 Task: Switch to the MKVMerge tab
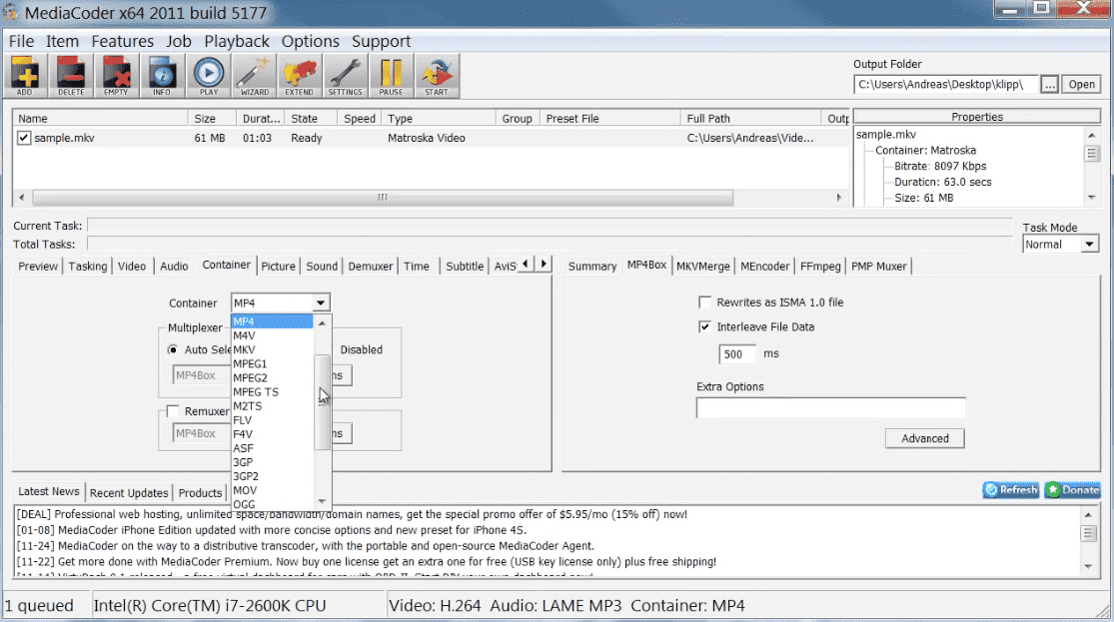(x=702, y=266)
